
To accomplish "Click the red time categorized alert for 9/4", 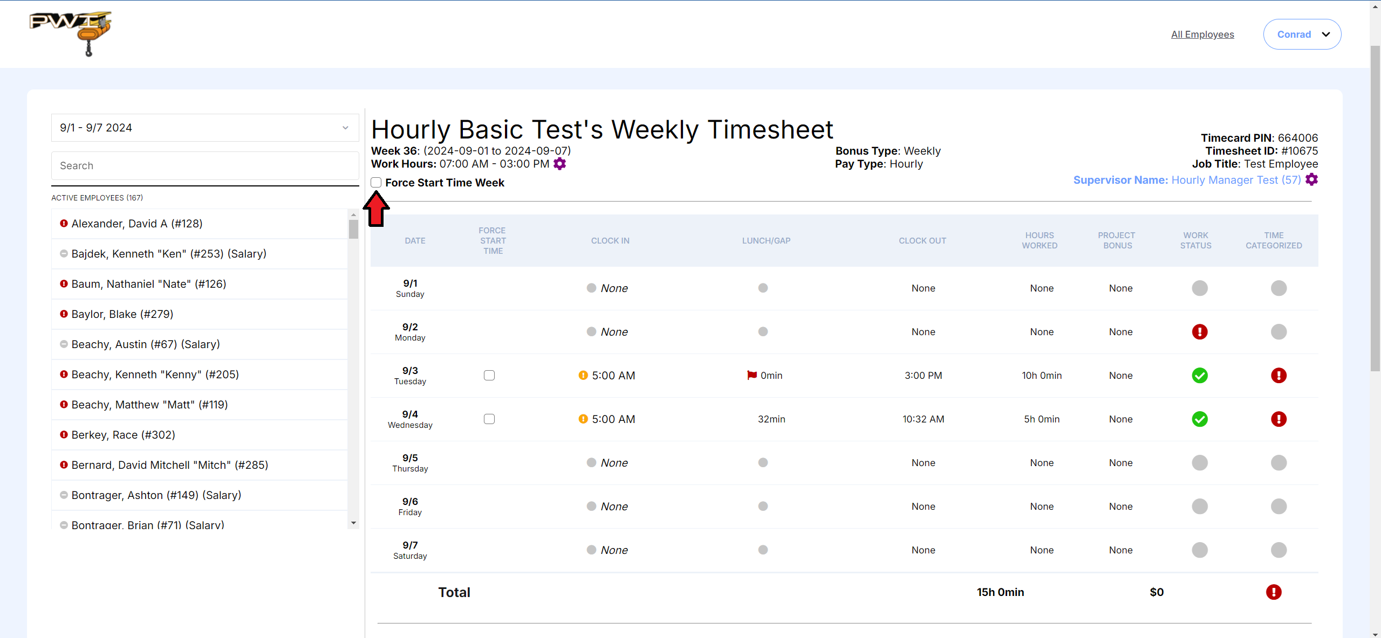I will pos(1278,419).
